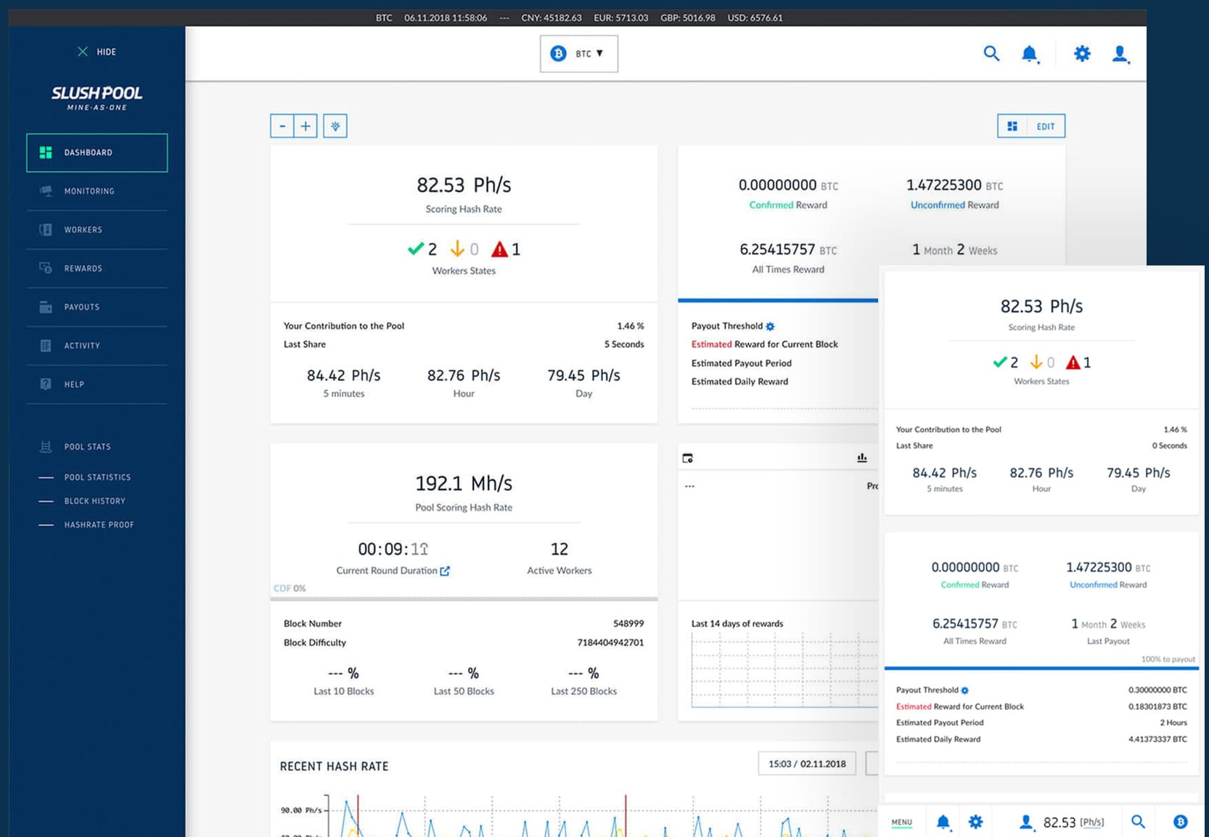Click the Rewards icon in the sidebar

(x=46, y=268)
